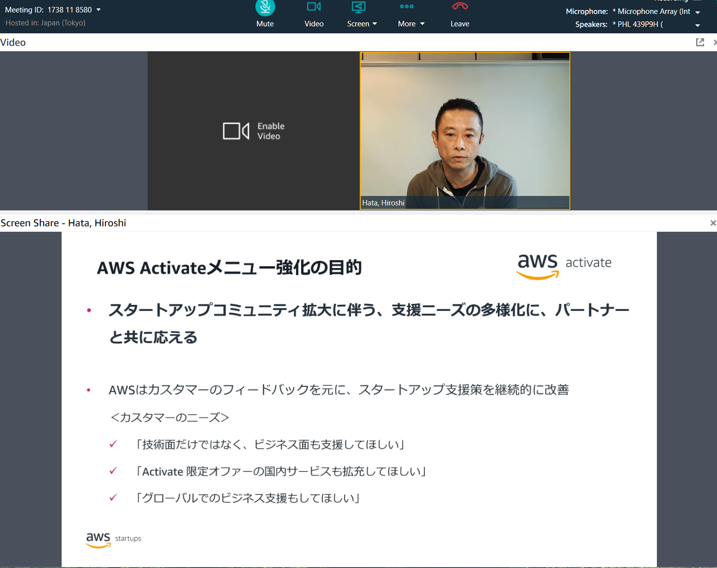This screenshot has width=717, height=568.
Task: Click the aws startups logo on the slide
Action: [x=113, y=540]
